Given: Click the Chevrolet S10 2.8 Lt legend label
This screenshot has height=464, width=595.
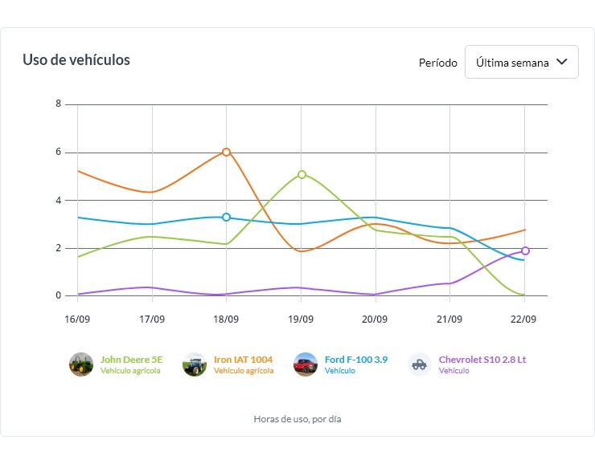Looking at the screenshot, I should 482,360.
